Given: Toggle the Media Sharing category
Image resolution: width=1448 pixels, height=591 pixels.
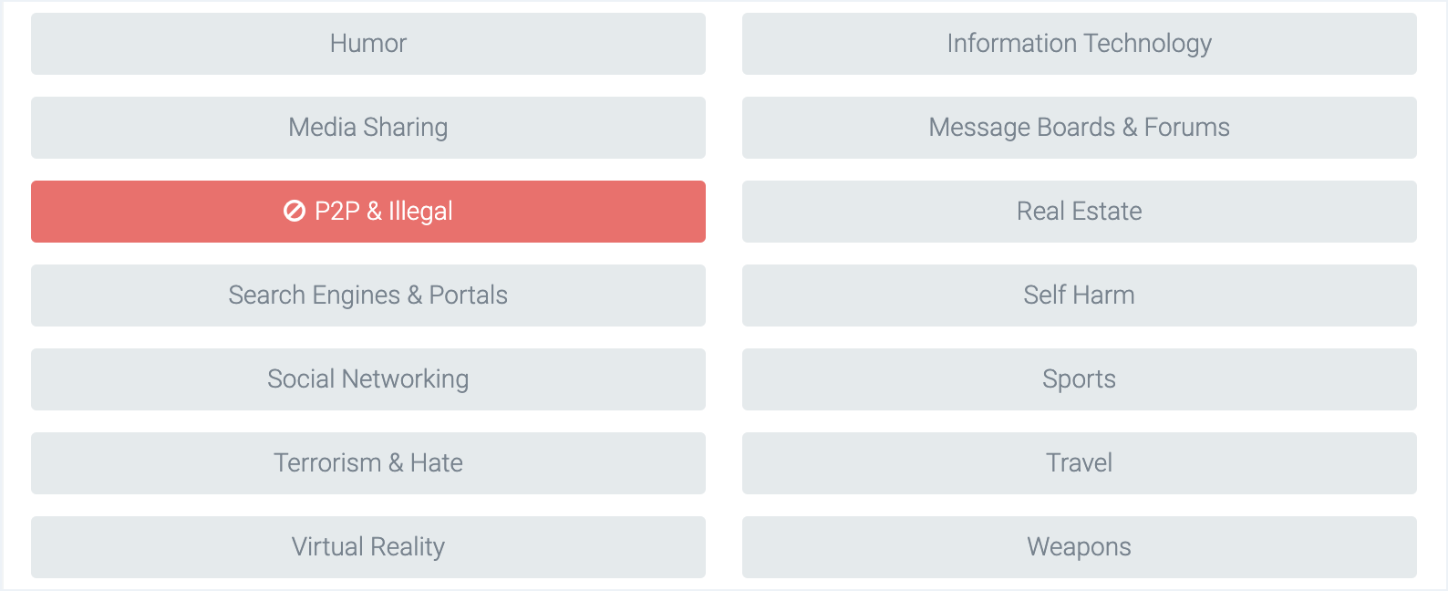Looking at the screenshot, I should click(368, 128).
